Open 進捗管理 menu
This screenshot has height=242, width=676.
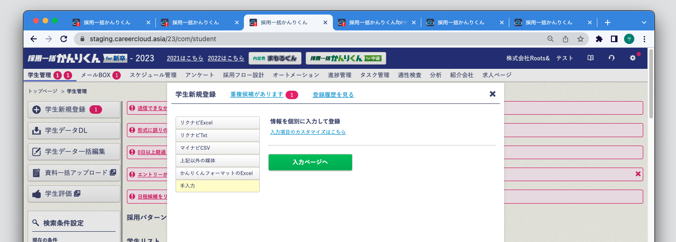click(339, 75)
